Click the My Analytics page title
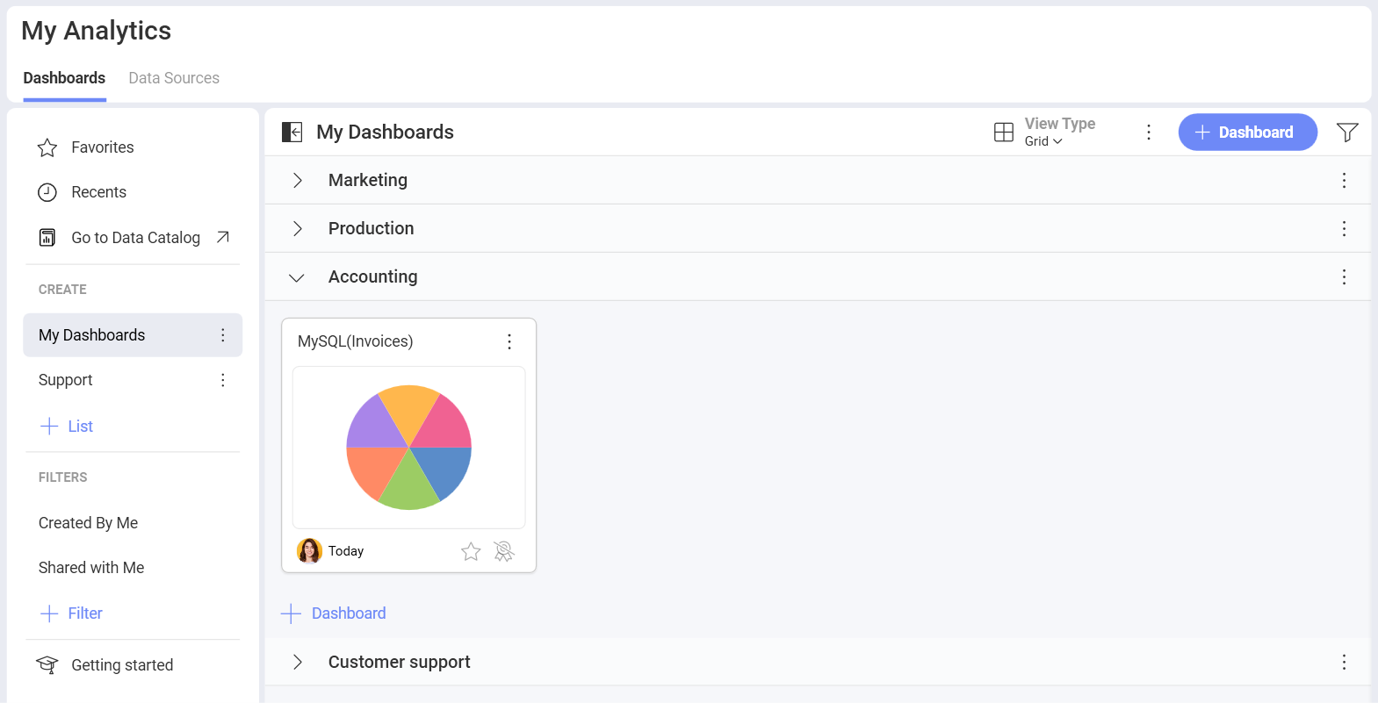This screenshot has height=703, width=1378. coord(96,31)
